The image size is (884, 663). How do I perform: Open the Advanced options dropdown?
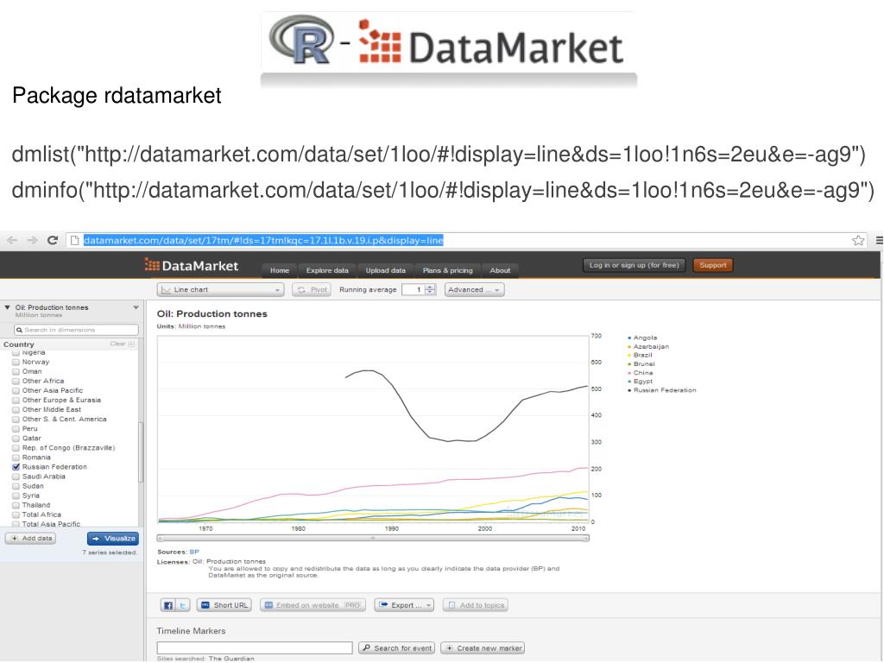474,290
